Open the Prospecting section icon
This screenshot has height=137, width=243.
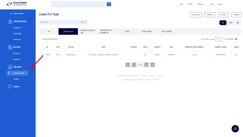coord(10,22)
